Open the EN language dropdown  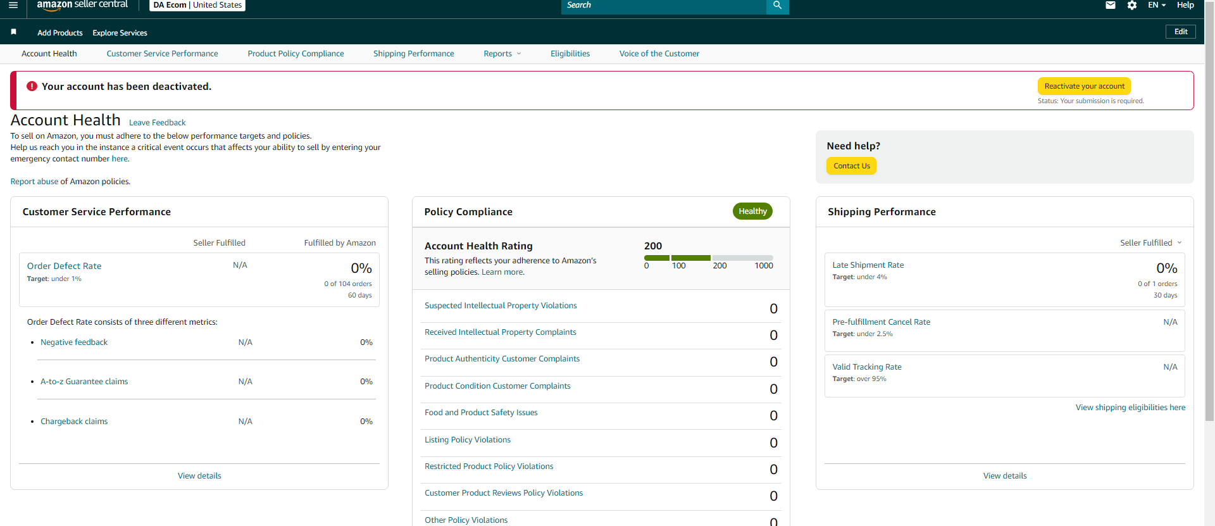coord(1157,5)
